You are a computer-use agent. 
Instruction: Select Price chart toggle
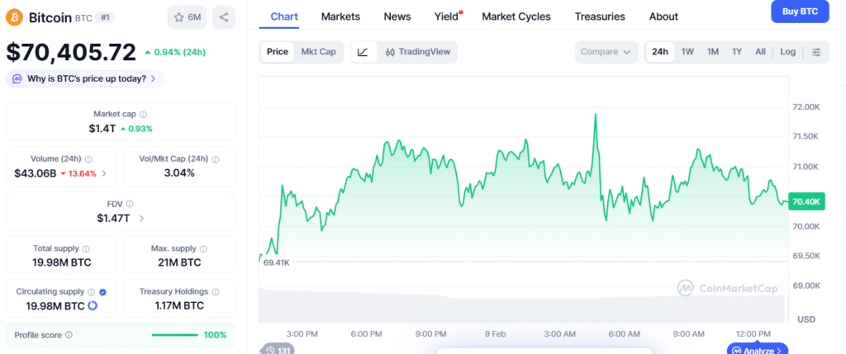click(278, 52)
